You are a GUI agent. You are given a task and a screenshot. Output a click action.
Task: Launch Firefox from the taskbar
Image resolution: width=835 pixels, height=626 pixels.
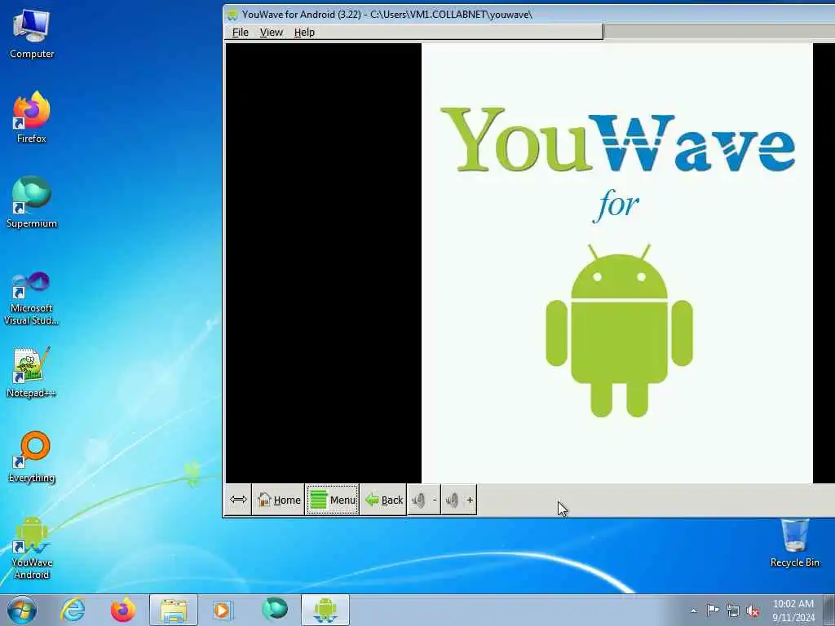tap(123, 610)
